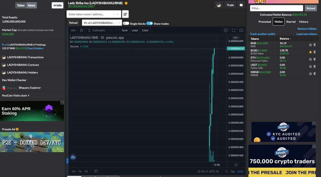
Task: Open the Presale Ad info icon
Action: pyautogui.click(x=17, y=129)
